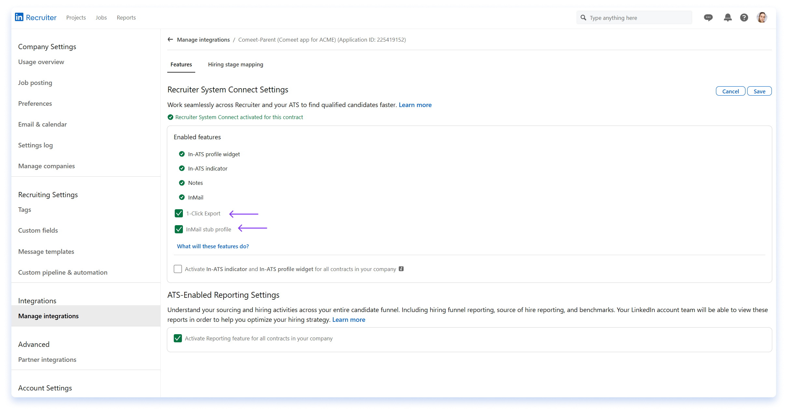Screen dimensions: 794x410
Task: Go to Job posting settings
Action: (35, 83)
